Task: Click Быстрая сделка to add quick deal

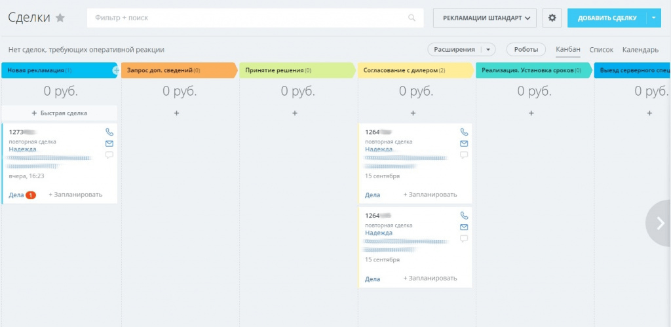Action: pos(60,113)
